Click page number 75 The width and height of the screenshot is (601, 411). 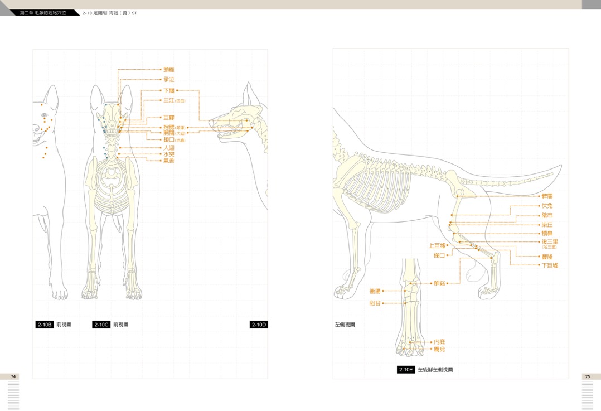587,376
